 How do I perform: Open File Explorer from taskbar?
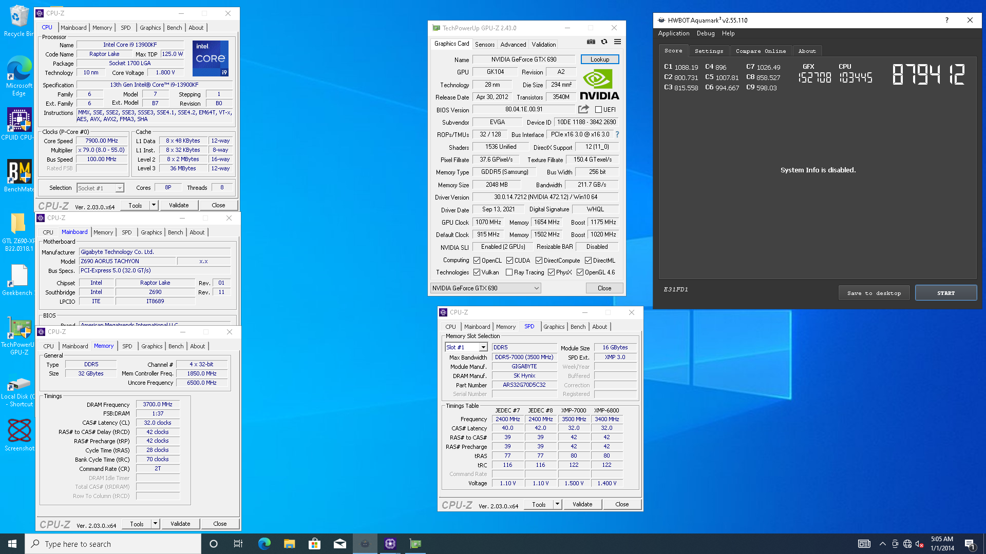[289, 544]
